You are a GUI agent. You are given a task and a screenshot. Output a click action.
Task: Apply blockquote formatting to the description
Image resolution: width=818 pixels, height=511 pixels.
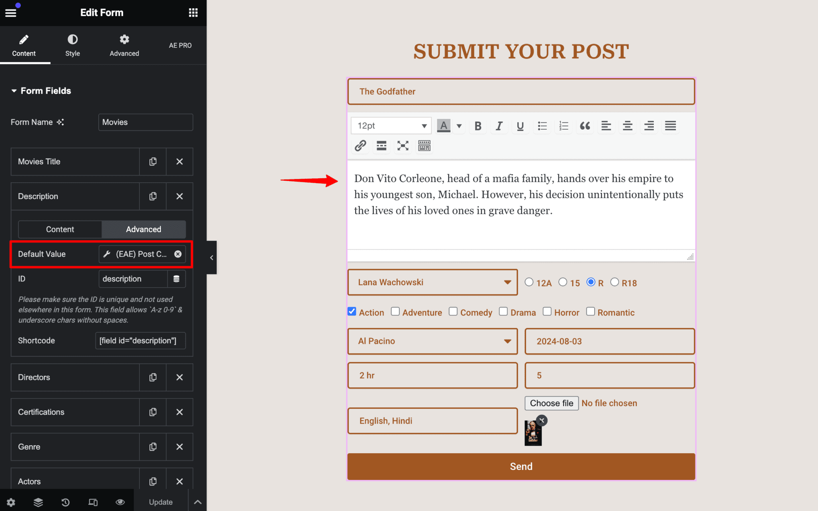(585, 126)
